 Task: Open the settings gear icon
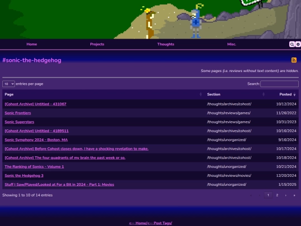click(x=298, y=44)
